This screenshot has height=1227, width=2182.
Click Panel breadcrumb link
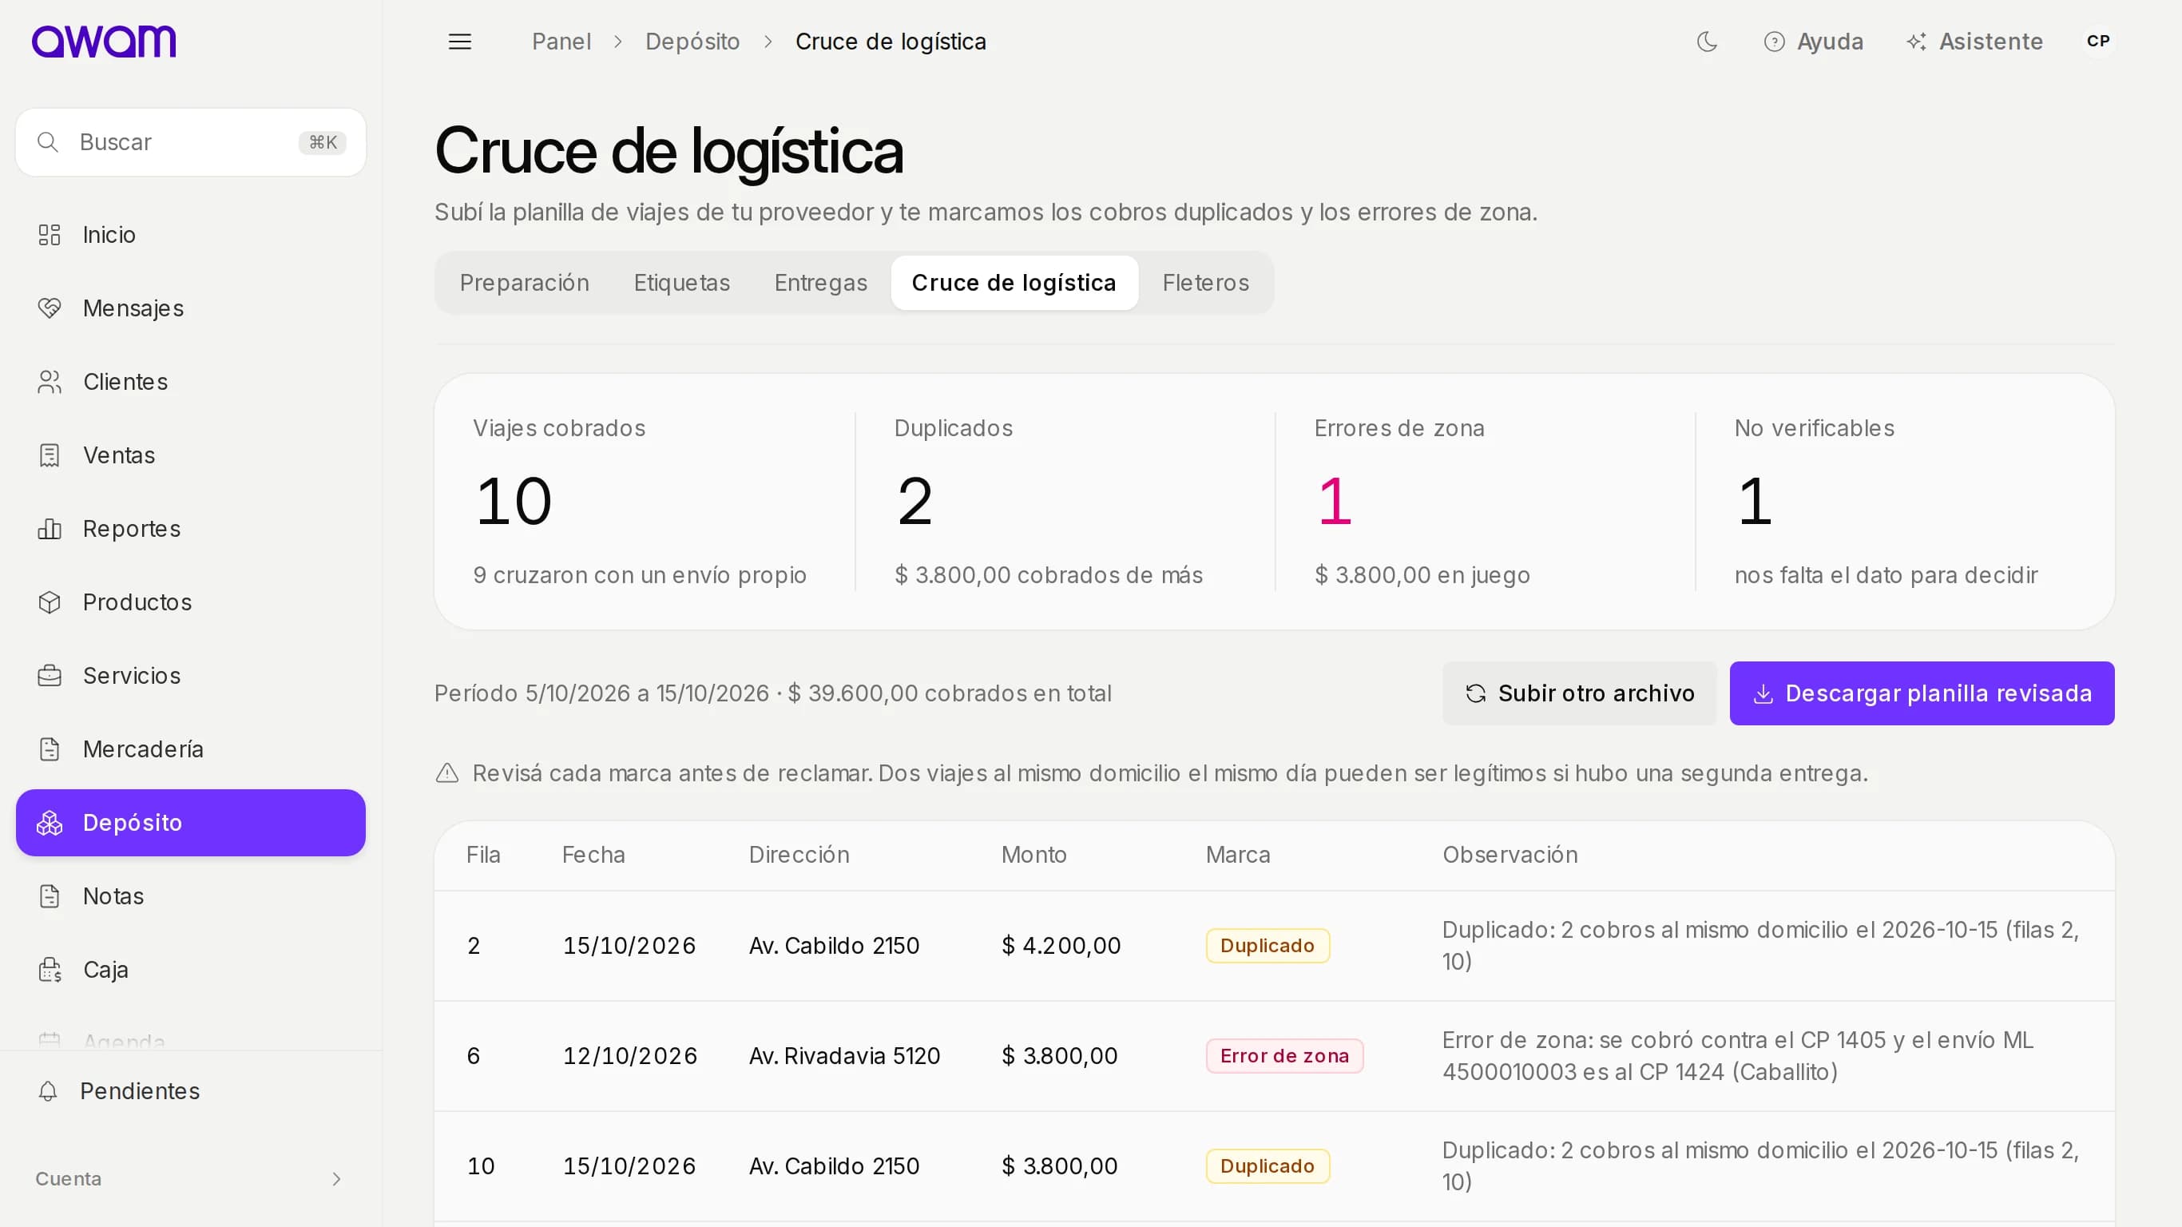coord(561,42)
